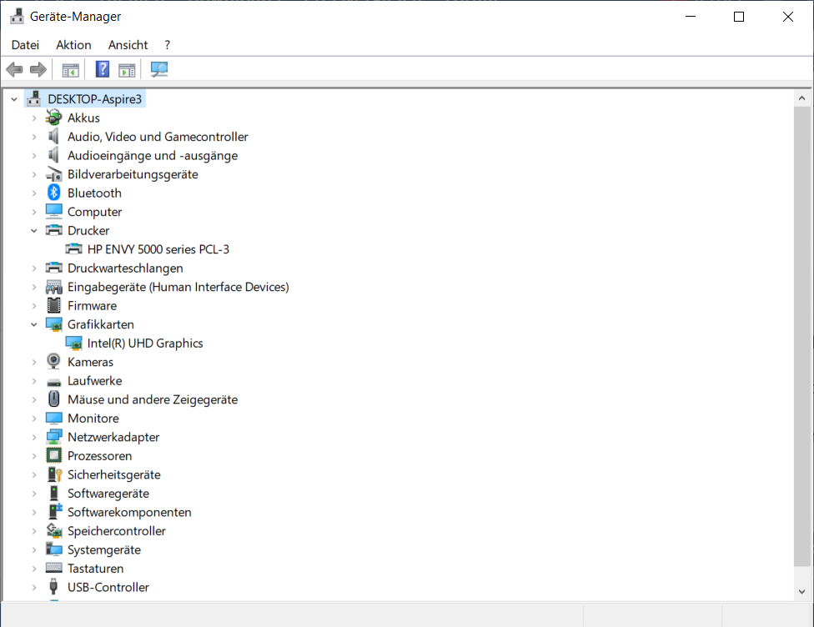Click the Bildverarbeitungsgeräte scanner icon
Image resolution: width=814 pixels, height=627 pixels.
click(54, 174)
